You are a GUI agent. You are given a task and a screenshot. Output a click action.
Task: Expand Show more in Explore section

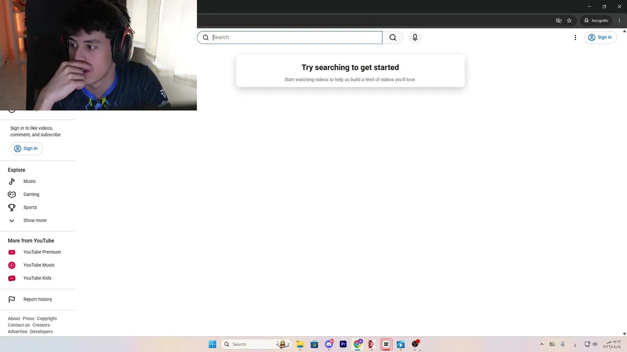(38, 220)
